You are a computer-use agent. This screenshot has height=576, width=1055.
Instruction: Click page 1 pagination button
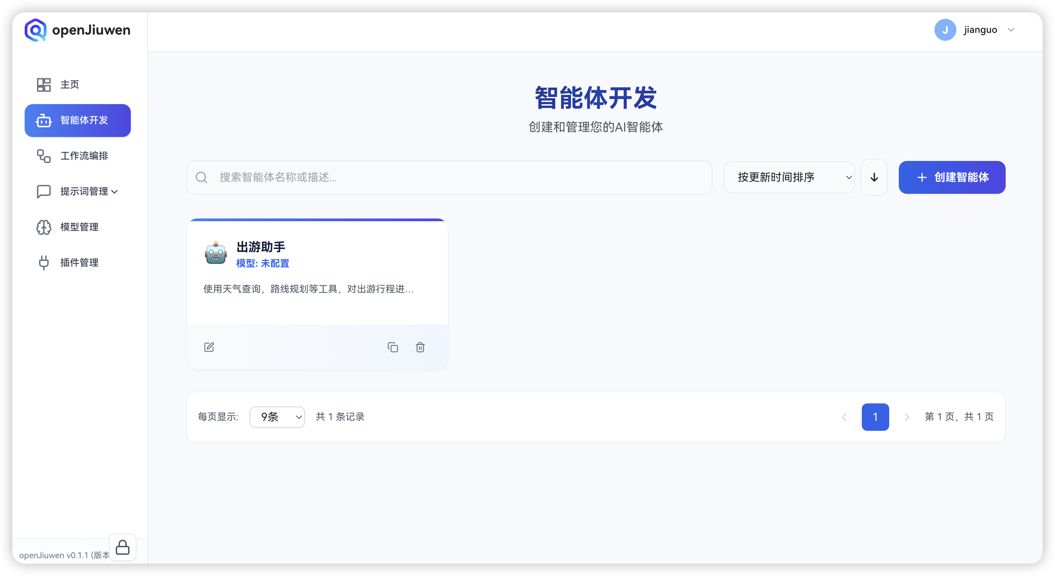(x=875, y=417)
